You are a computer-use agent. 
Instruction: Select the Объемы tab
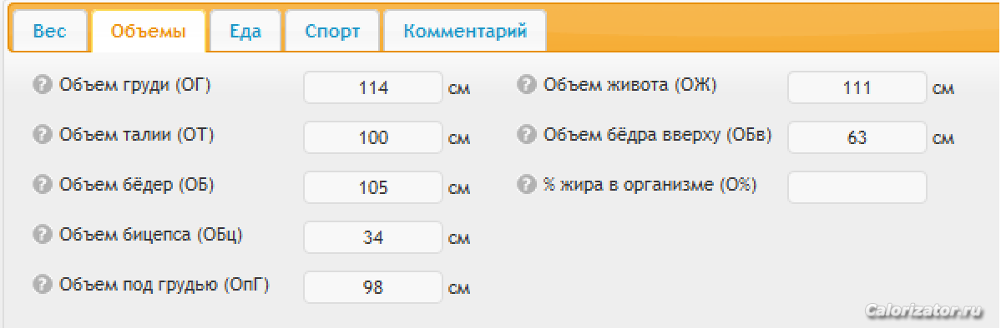point(148,31)
